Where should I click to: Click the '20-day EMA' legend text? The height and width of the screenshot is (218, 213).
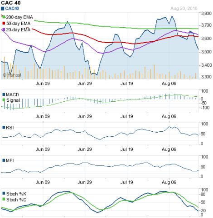(x=18, y=30)
